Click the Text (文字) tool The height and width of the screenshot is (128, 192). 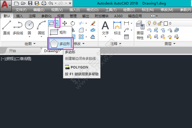click(x=105, y=28)
